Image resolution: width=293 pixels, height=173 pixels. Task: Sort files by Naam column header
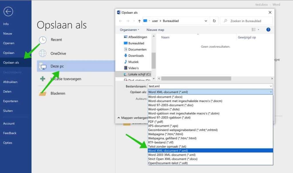[x=165, y=37]
